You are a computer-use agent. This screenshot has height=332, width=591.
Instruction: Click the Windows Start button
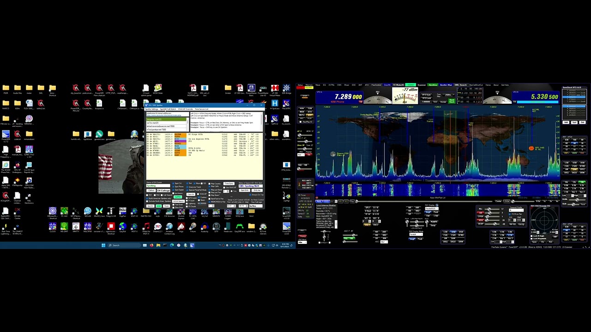point(103,245)
